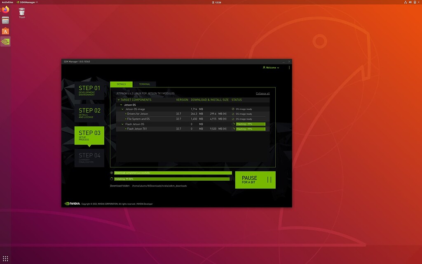Select the NVIDIA SDK Manager icon in the dock

5,41
